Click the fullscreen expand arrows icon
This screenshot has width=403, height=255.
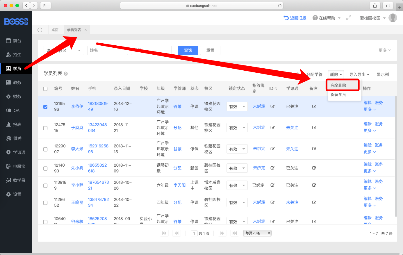349,18
